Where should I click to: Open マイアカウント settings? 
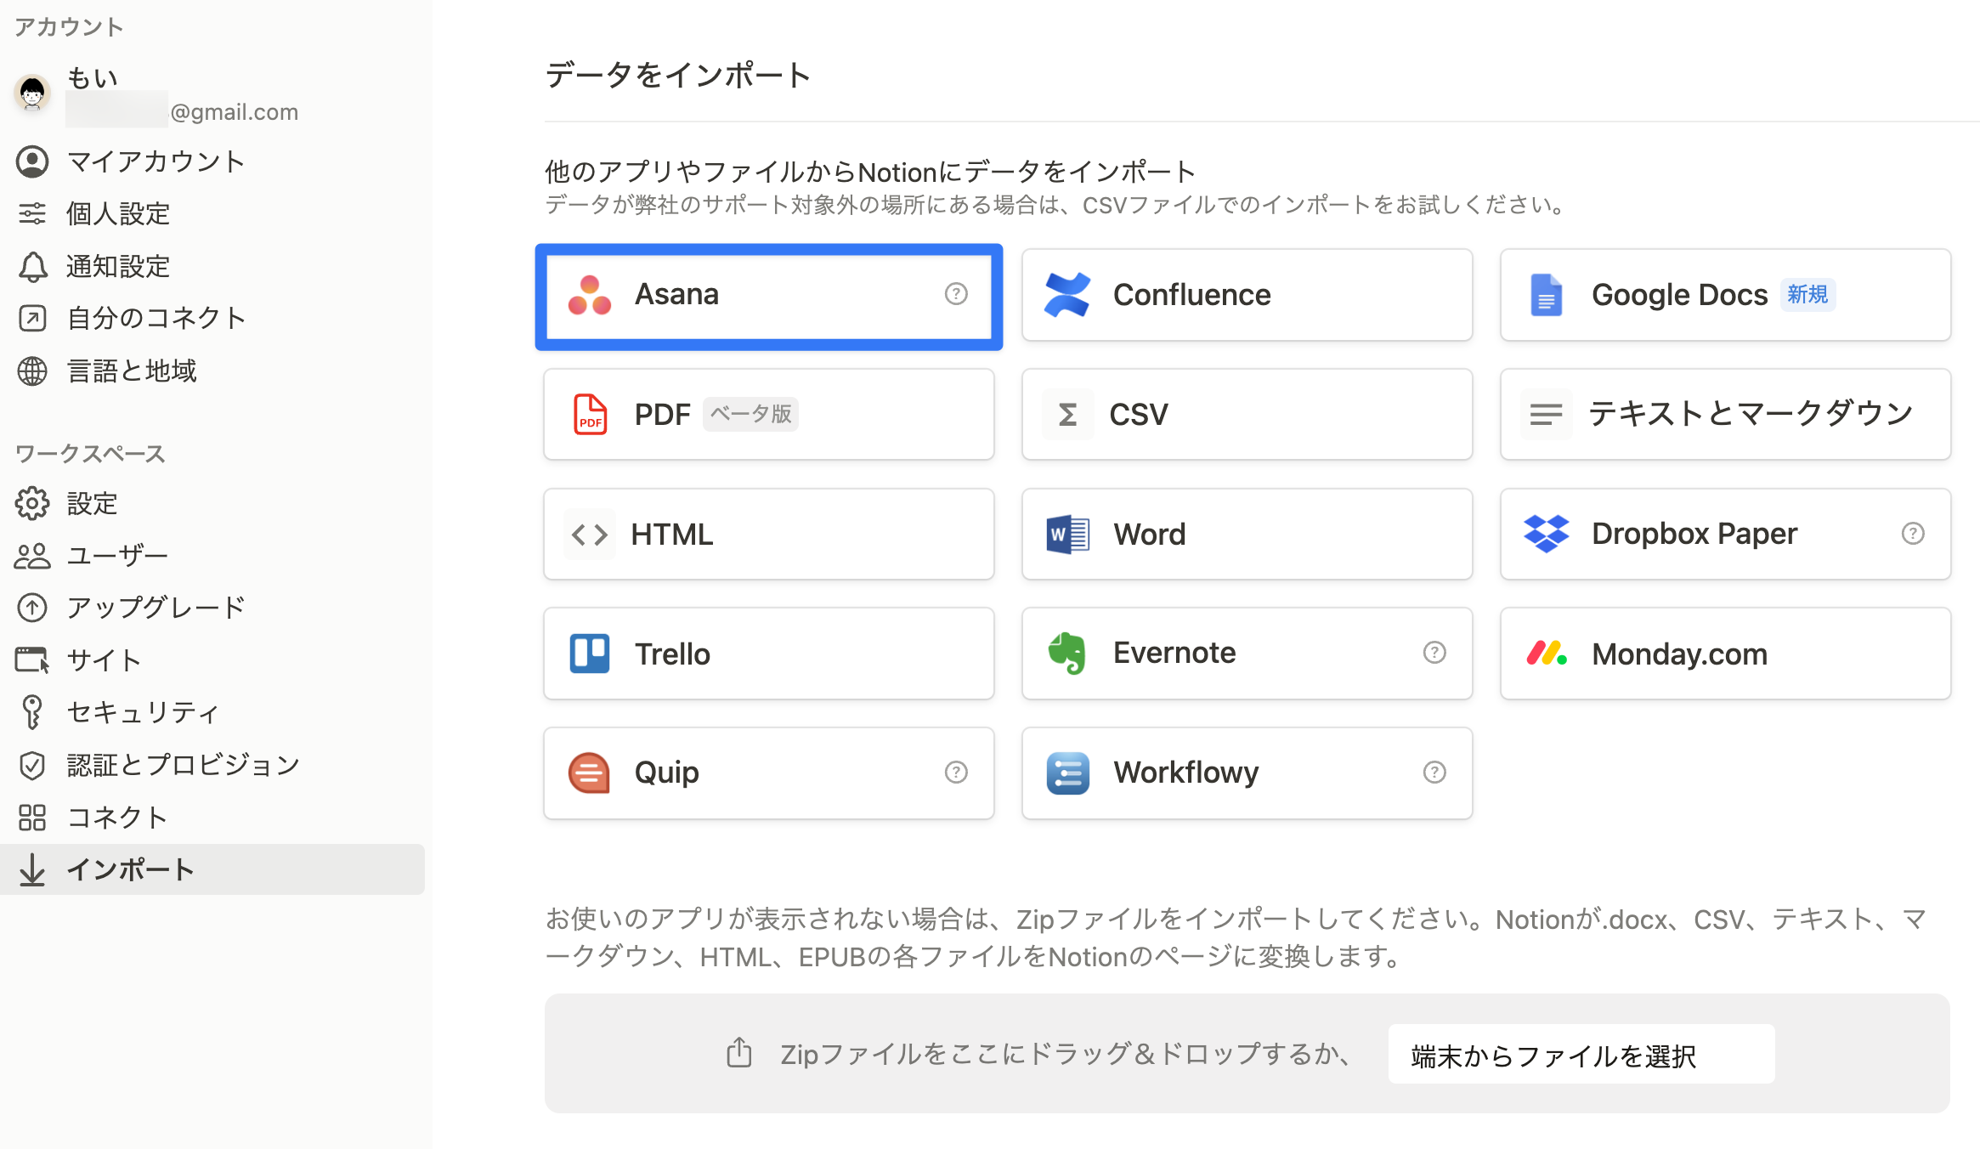point(212,161)
